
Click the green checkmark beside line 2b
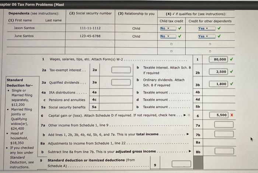click(x=232, y=71)
